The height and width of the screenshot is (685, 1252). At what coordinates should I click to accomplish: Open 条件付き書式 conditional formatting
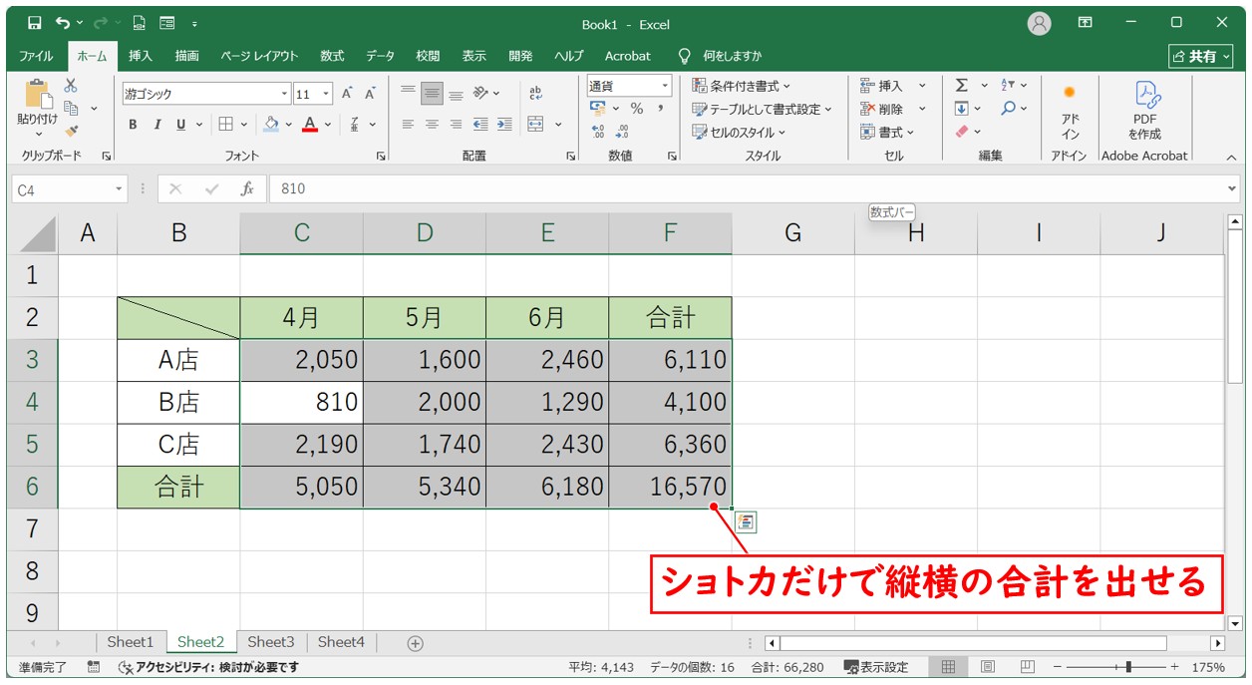(x=742, y=86)
